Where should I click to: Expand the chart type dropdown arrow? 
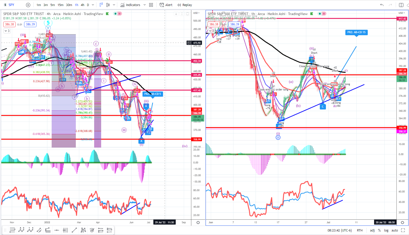pos(114,5)
